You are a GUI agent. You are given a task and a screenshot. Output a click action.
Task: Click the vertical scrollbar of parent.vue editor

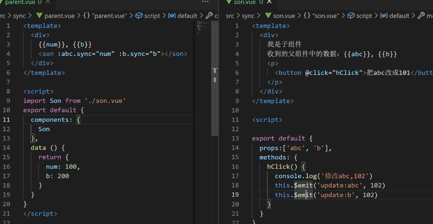point(215,79)
